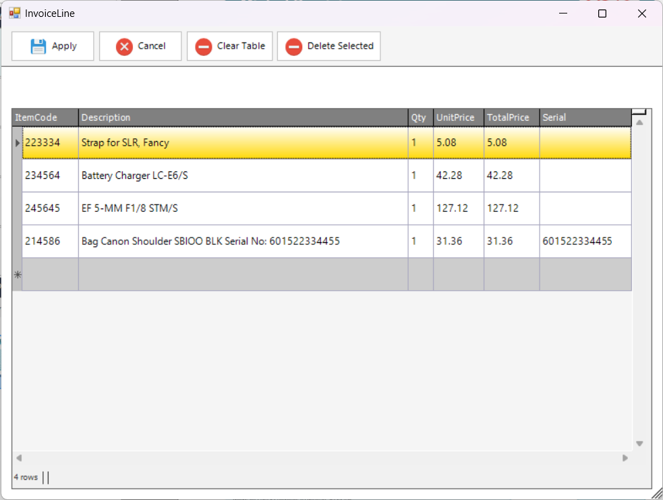
Task: Click the TotalPrice column header
Action: click(511, 117)
